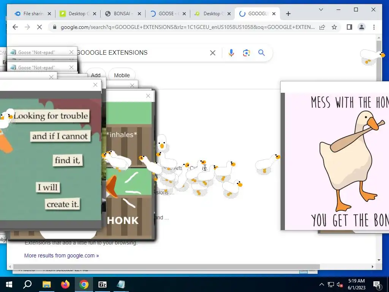Screen dimensions: 389x292
Task: Open muted volume tray icon
Action: point(340,284)
